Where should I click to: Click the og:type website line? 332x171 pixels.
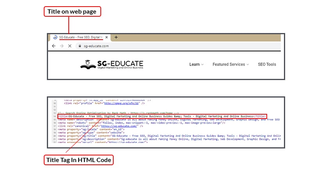coord(91,133)
